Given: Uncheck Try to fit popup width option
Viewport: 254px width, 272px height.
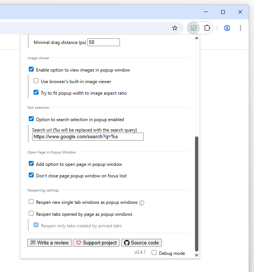Looking at the screenshot, I should coord(36,92).
